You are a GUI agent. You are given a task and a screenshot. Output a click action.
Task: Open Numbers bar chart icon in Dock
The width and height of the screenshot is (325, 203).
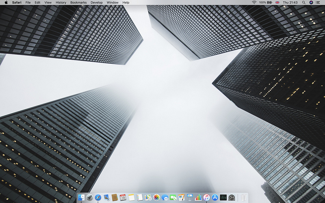(198, 197)
